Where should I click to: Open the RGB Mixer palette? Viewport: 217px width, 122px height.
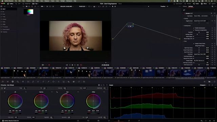[x=23, y=82]
